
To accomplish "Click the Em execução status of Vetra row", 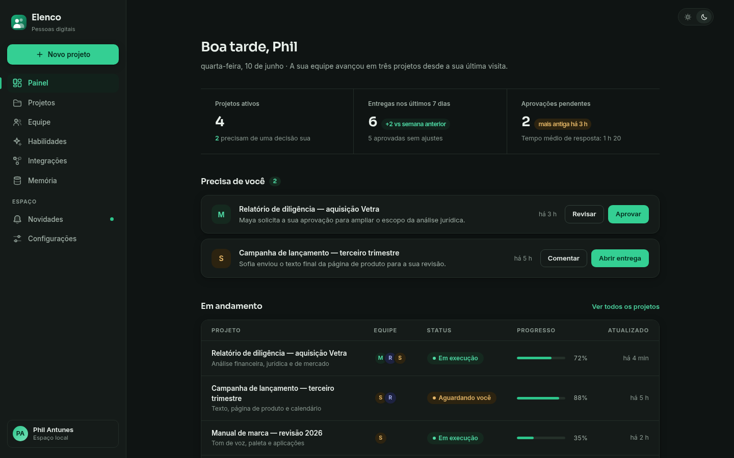I will 455,358.
